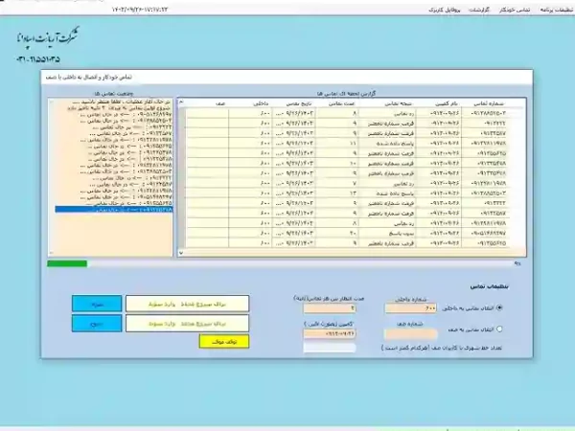Click the صف column header

coord(220,103)
